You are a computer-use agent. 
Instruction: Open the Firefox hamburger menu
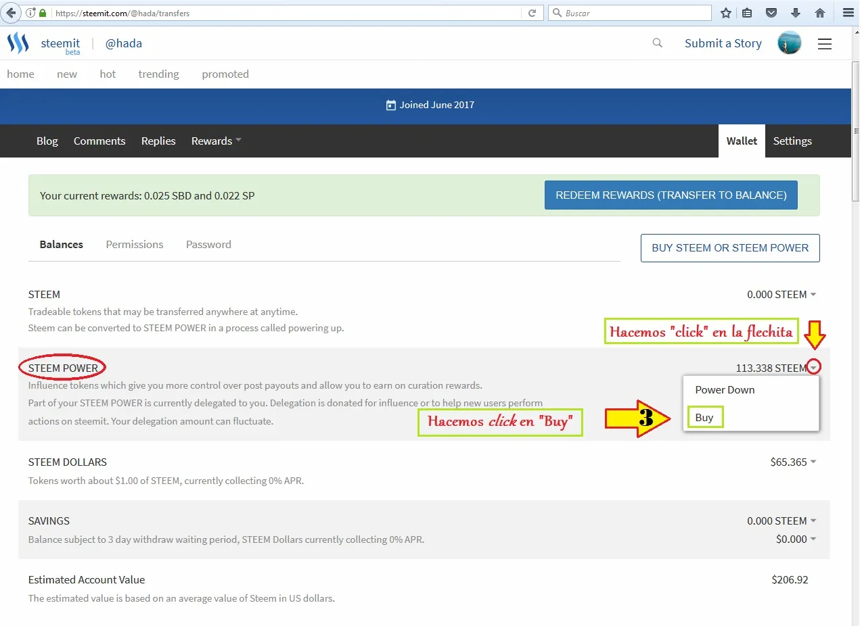(848, 13)
